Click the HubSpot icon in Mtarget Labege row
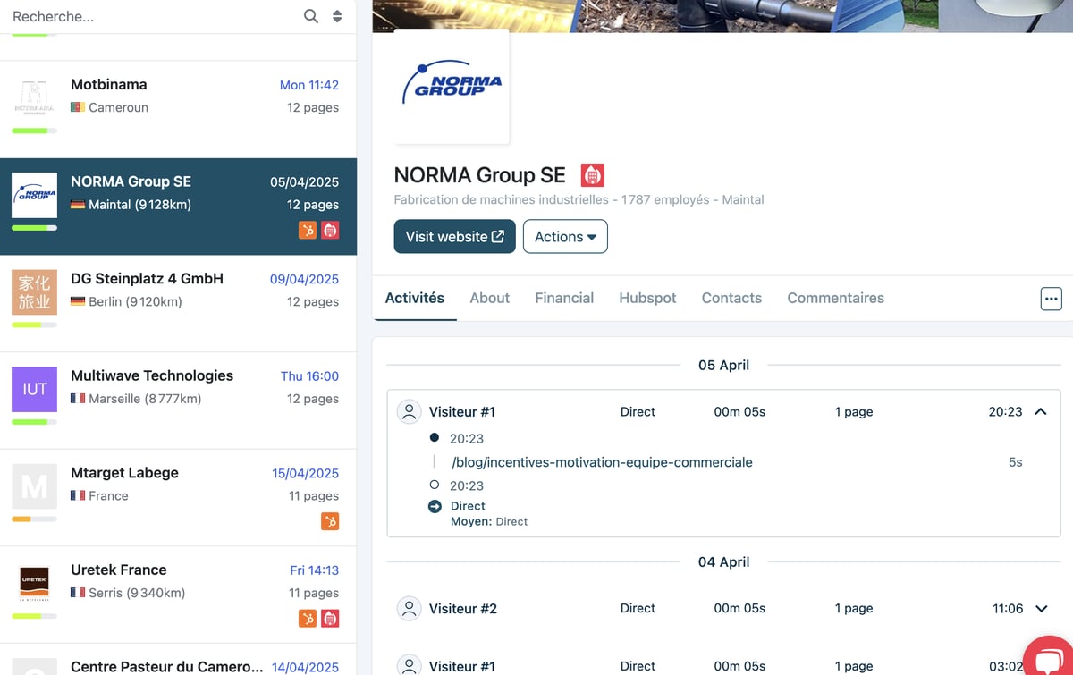 tap(330, 521)
